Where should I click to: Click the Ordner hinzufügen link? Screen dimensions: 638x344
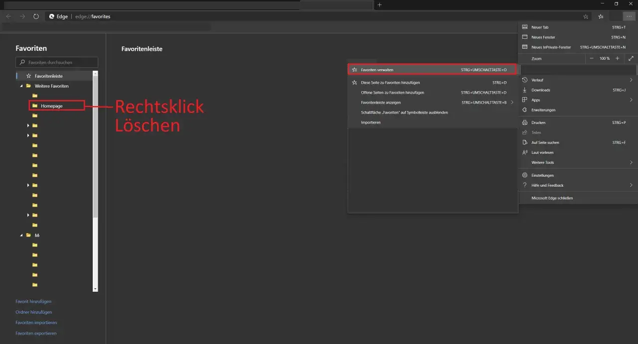click(33, 312)
